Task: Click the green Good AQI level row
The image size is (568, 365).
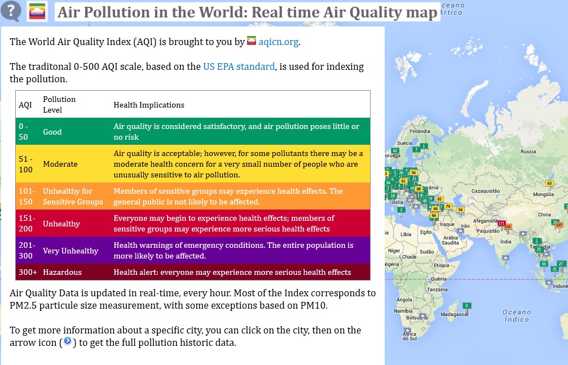Action: pyautogui.click(x=193, y=132)
